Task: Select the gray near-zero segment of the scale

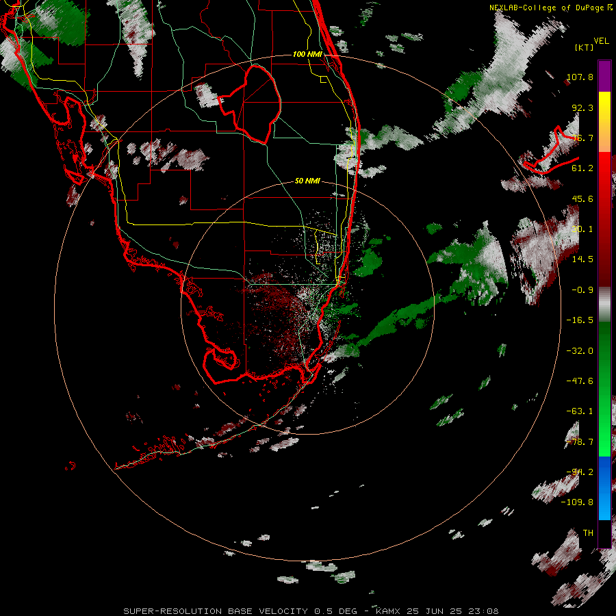Action: click(x=604, y=305)
